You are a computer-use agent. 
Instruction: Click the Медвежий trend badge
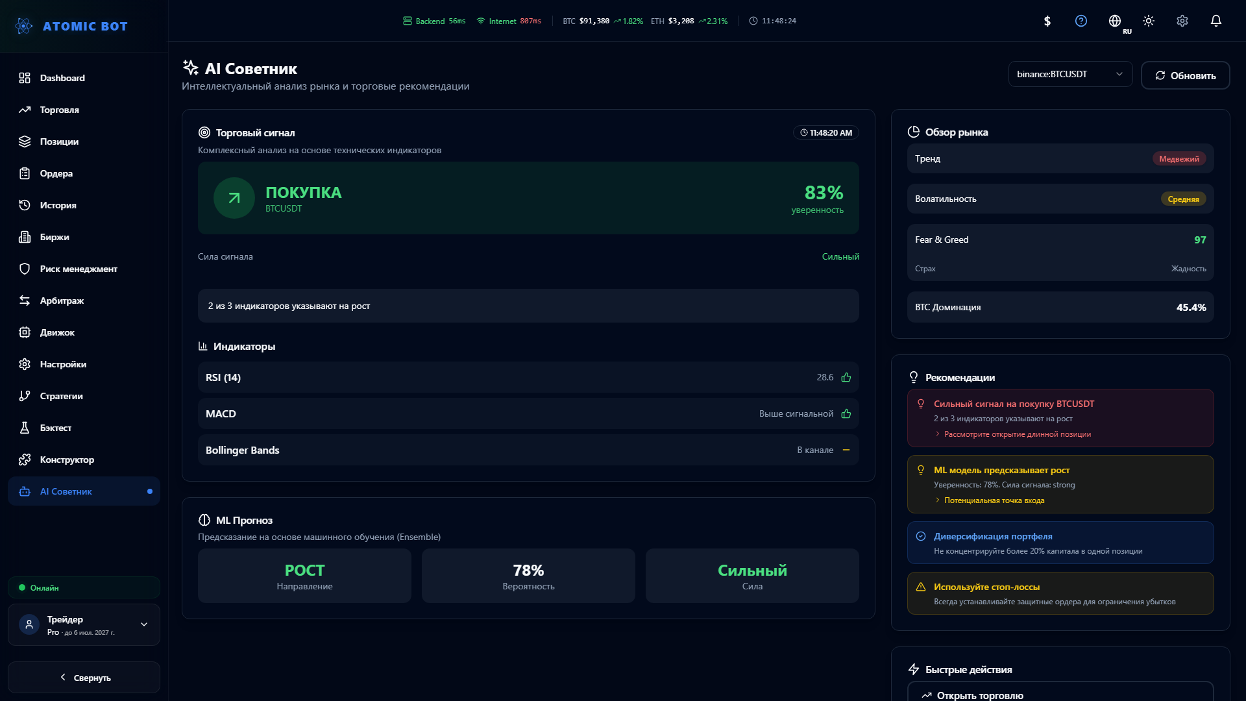click(x=1179, y=159)
